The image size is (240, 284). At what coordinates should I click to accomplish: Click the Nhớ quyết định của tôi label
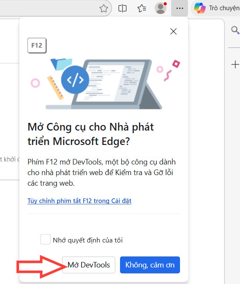point(88,240)
